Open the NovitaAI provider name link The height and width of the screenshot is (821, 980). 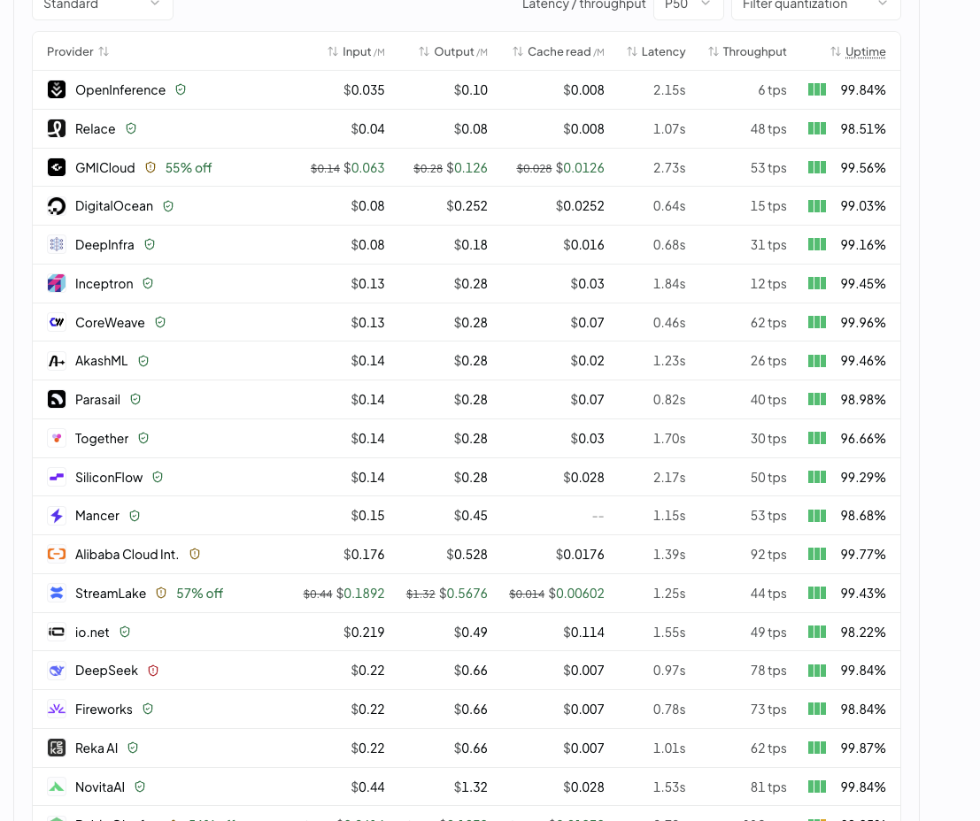tap(100, 787)
